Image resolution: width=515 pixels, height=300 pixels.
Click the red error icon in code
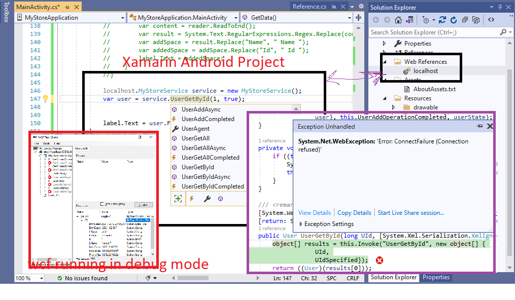[x=379, y=260]
